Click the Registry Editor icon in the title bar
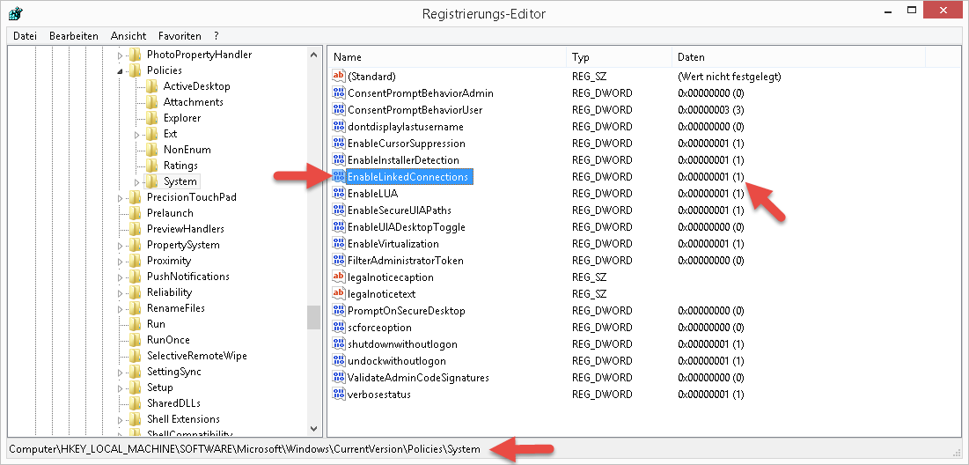The height and width of the screenshot is (465, 969). point(15,13)
